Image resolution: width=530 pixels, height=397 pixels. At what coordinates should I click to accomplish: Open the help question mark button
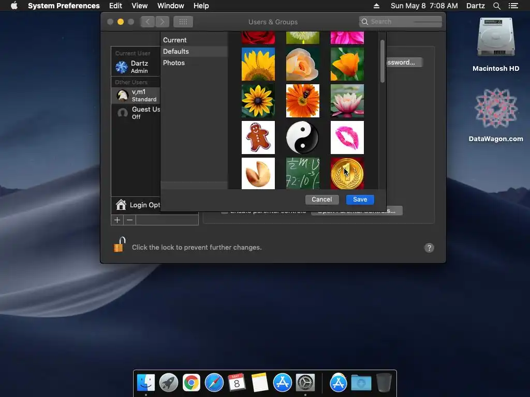pos(429,248)
